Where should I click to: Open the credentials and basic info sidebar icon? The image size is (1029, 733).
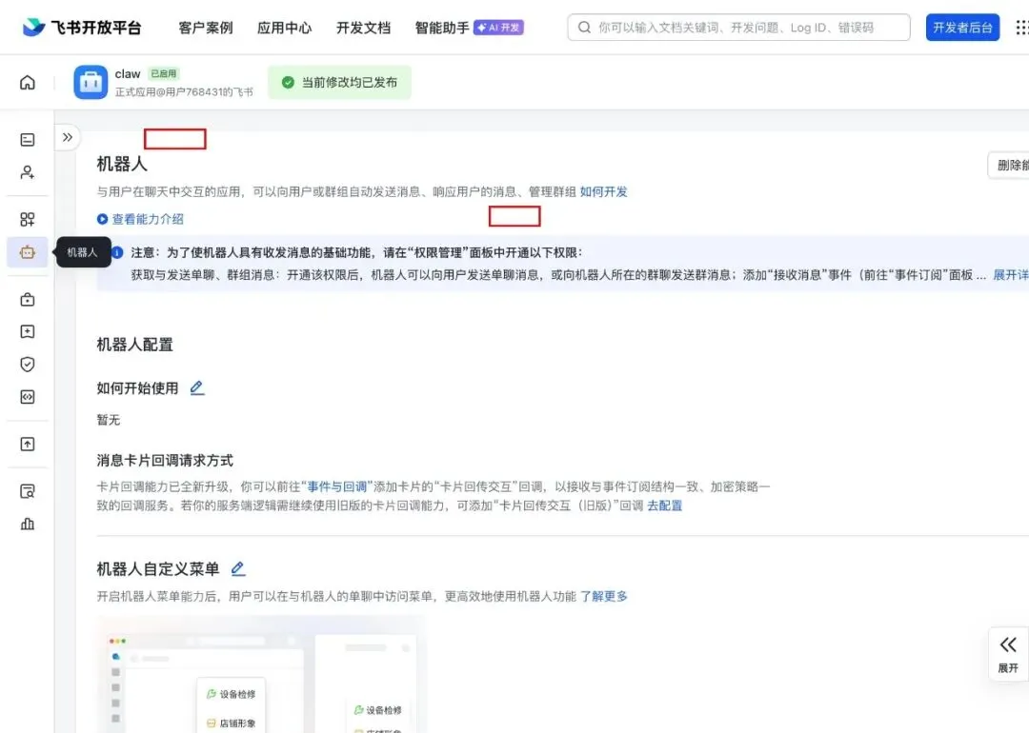(x=28, y=140)
